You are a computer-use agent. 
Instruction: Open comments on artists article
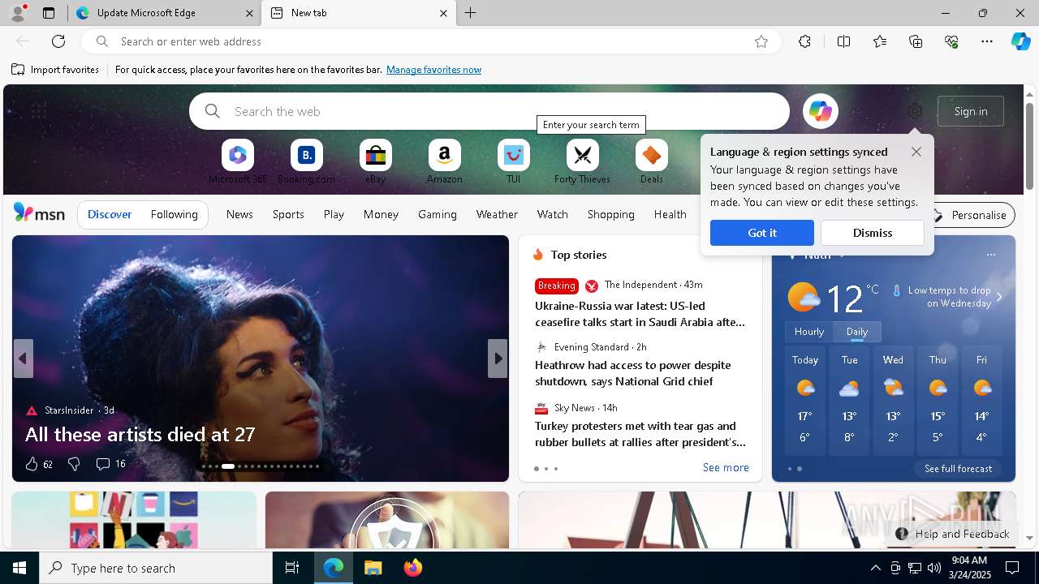(110, 464)
